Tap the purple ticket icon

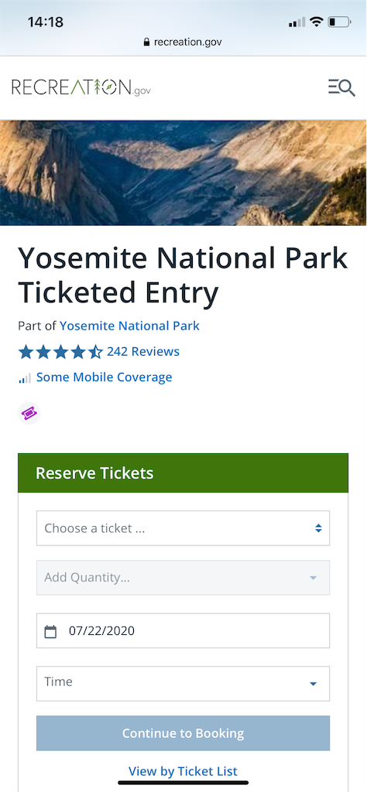[x=29, y=414]
